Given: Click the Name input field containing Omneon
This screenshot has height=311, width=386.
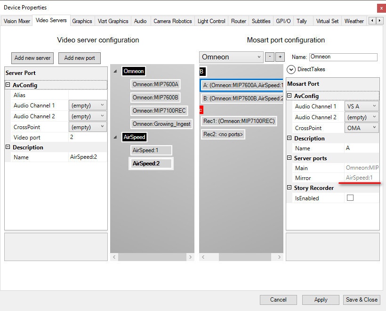Looking at the screenshot, I should 343,57.
